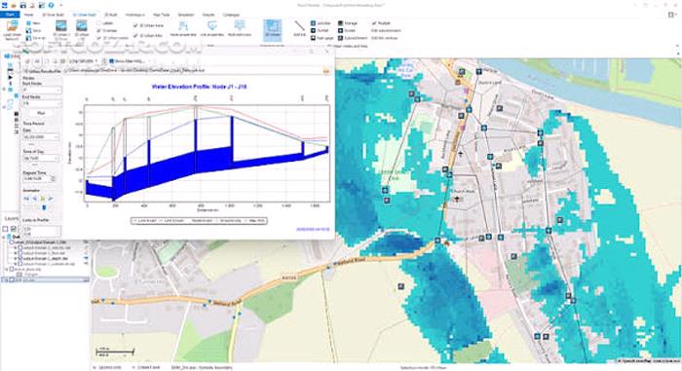Click the file path field in profile window
Image resolution: width=682 pixels, height=371 pixels.
click(x=193, y=70)
